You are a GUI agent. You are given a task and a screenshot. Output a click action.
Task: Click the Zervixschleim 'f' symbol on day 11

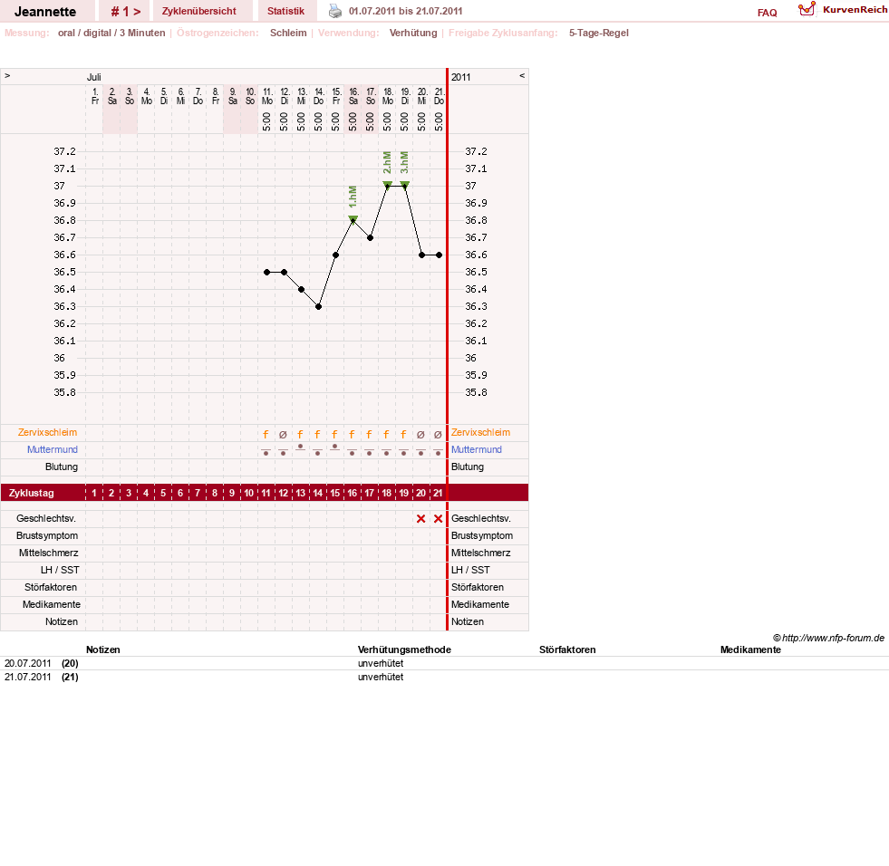tap(266, 435)
